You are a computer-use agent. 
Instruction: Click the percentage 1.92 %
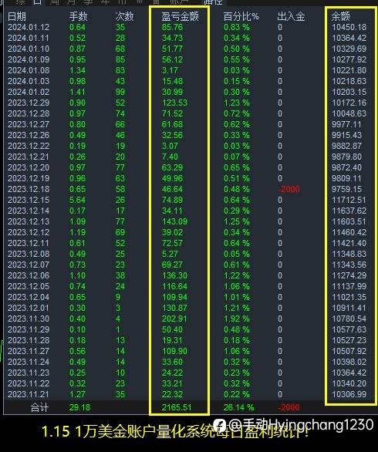[237, 319]
